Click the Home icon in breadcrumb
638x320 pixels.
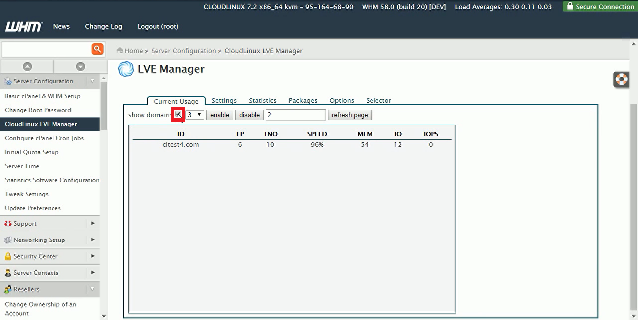[x=120, y=51]
